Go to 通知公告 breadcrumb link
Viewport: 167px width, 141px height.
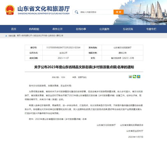pyautogui.click(x=60, y=36)
